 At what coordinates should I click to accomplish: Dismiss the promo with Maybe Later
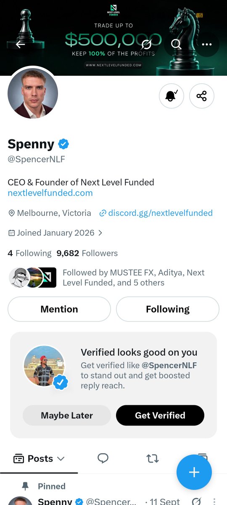(67, 415)
